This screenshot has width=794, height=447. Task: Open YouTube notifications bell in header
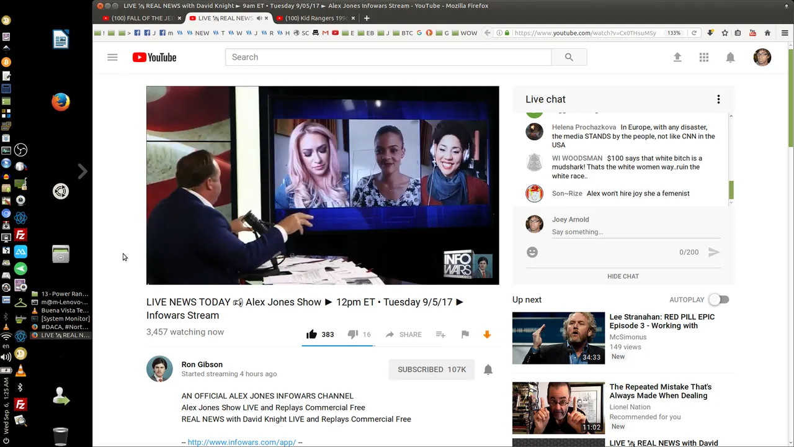pos(730,57)
